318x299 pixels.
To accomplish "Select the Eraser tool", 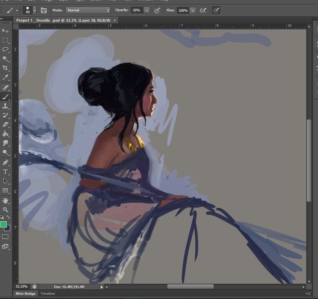I will coord(5,124).
